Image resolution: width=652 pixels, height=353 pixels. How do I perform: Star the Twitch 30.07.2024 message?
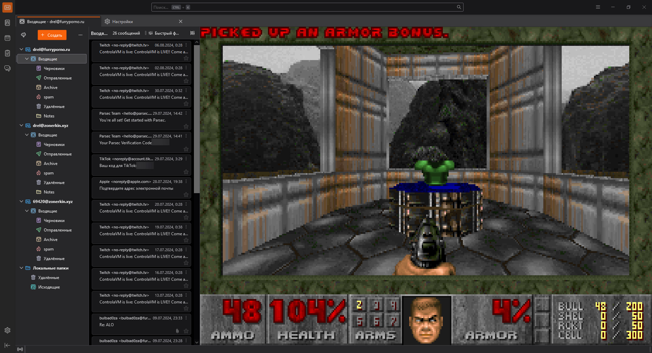pyautogui.click(x=186, y=104)
